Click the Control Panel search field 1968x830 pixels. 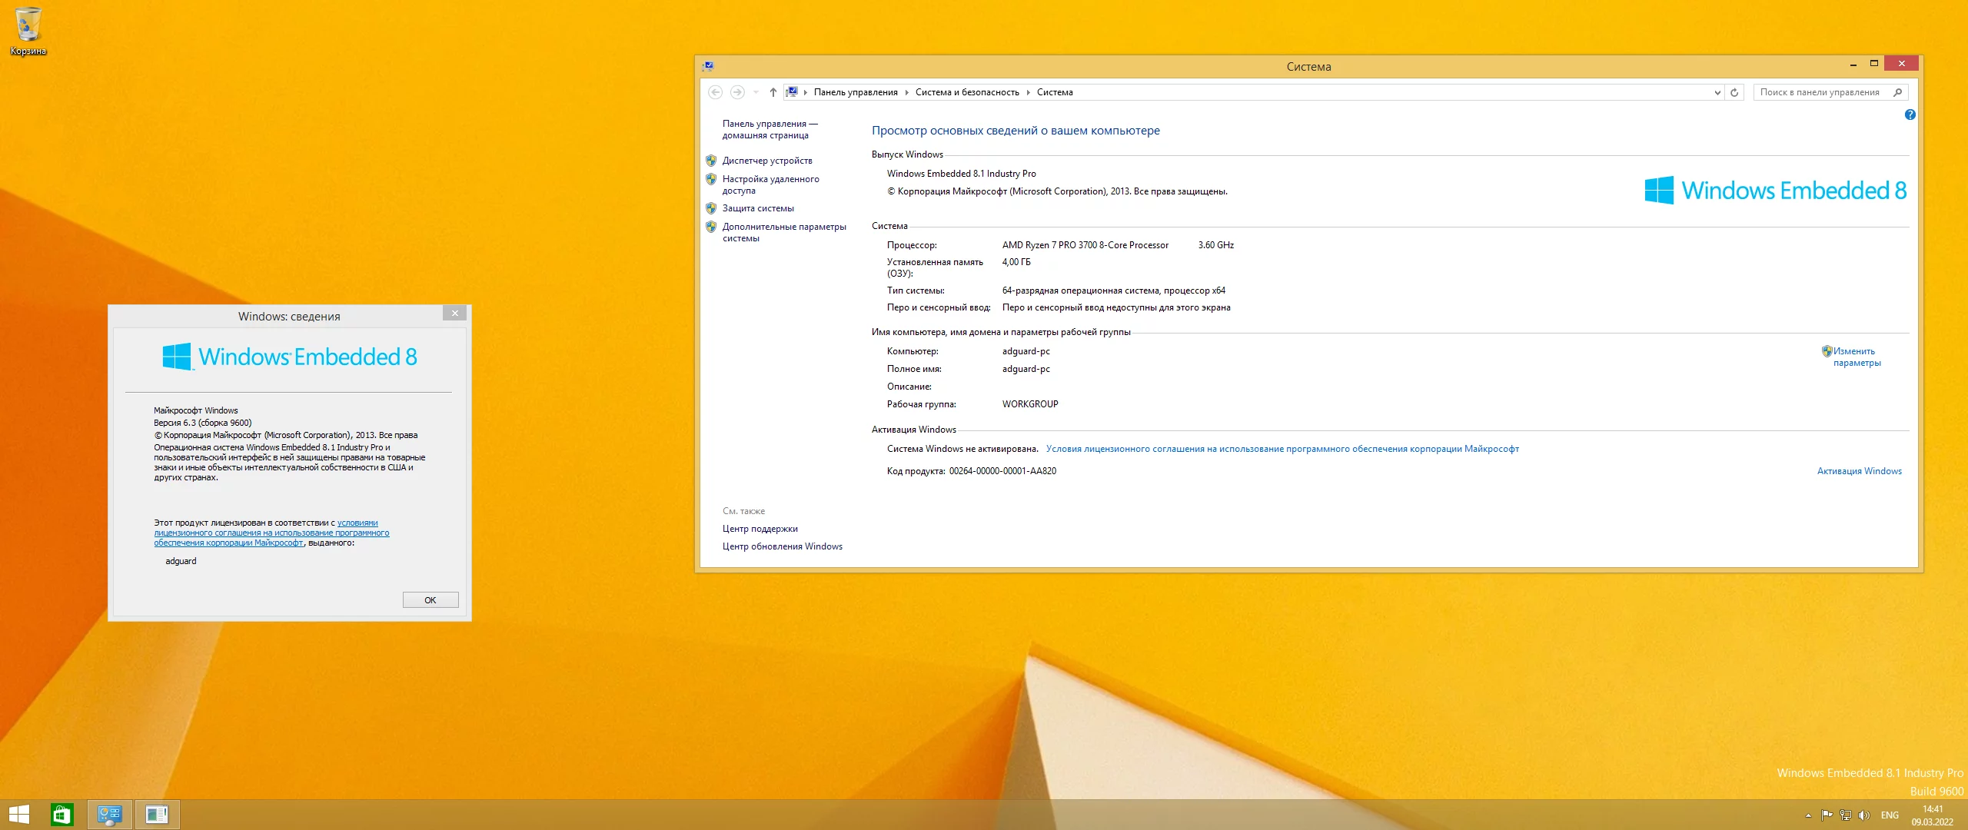point(1819,92)
